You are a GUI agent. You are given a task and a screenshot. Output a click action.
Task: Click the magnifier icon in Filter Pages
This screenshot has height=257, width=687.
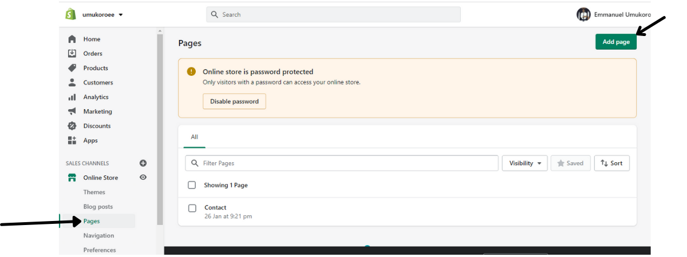[x=195, y=163]
